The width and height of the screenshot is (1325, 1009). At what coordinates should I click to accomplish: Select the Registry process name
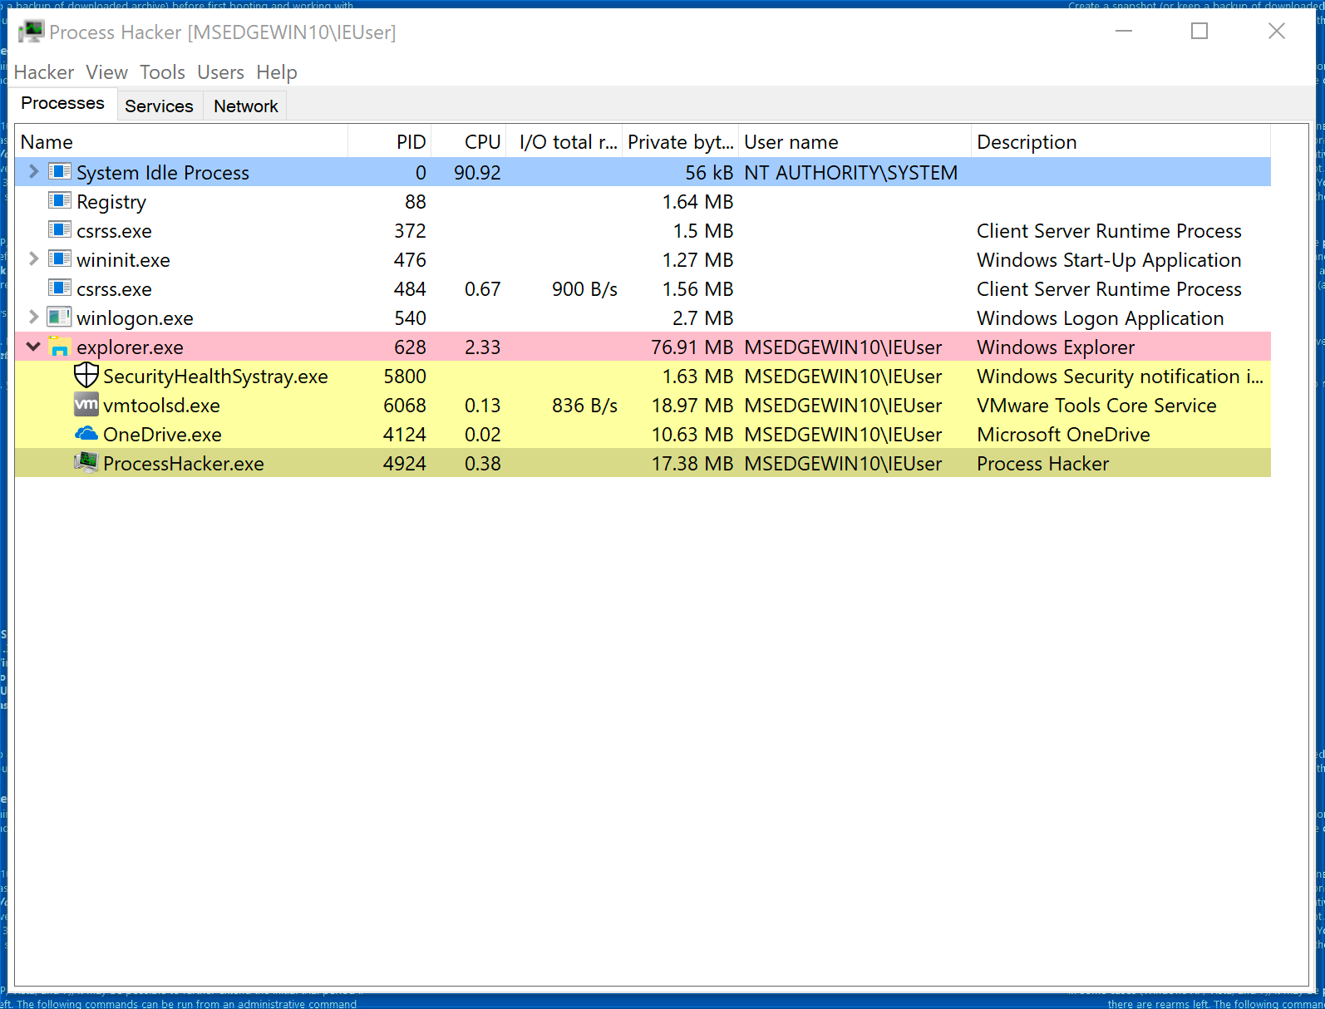point(111,202)
